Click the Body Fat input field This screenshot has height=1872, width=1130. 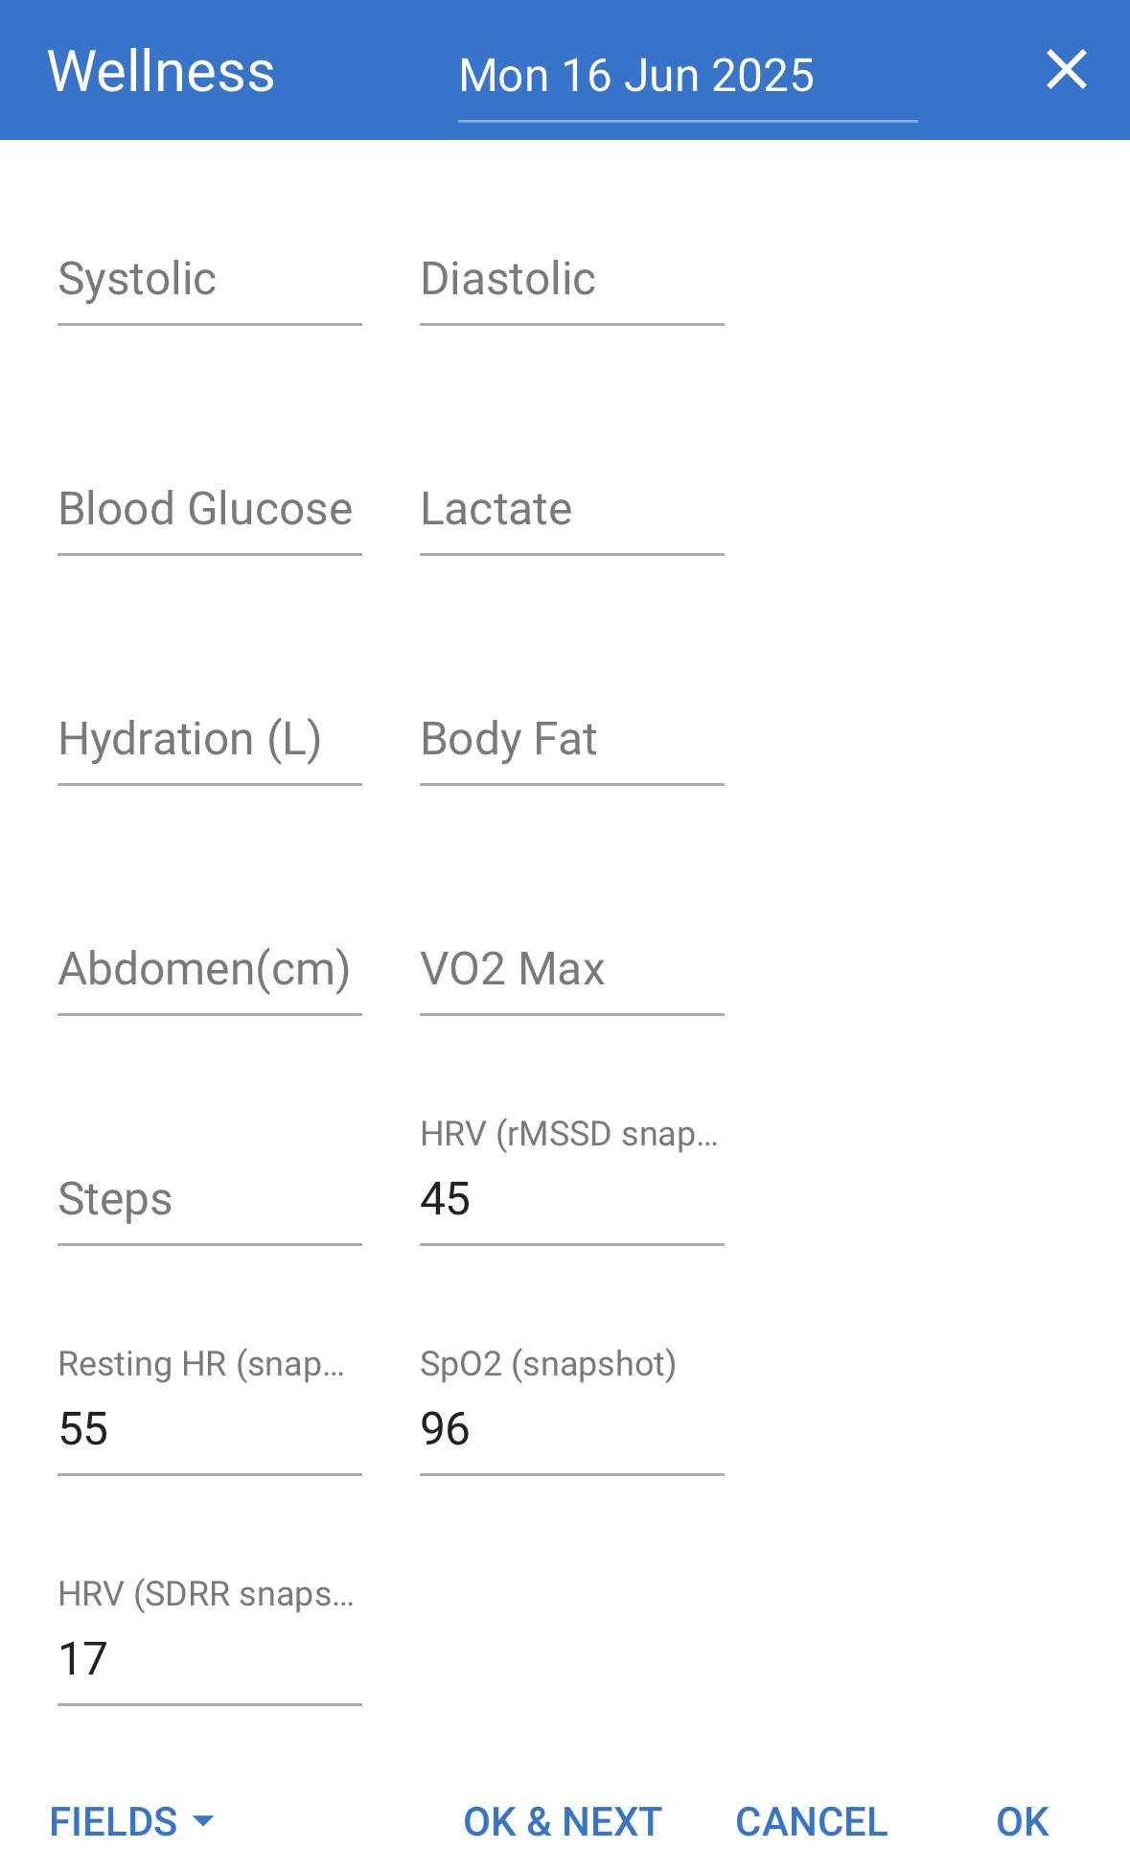[x=571, y=740]
